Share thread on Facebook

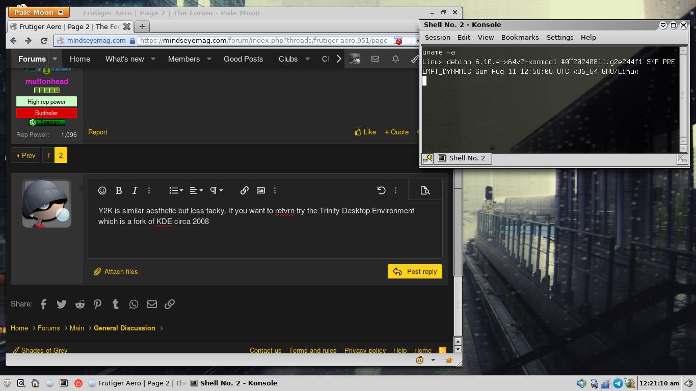click(x=43, y=304)
